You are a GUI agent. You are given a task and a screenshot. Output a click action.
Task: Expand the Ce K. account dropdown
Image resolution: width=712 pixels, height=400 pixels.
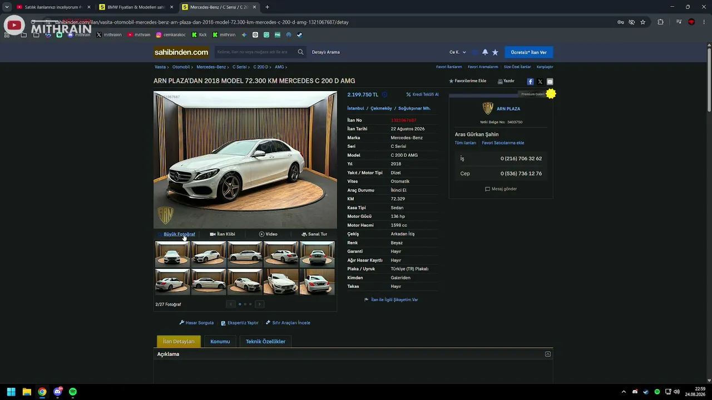458,52
